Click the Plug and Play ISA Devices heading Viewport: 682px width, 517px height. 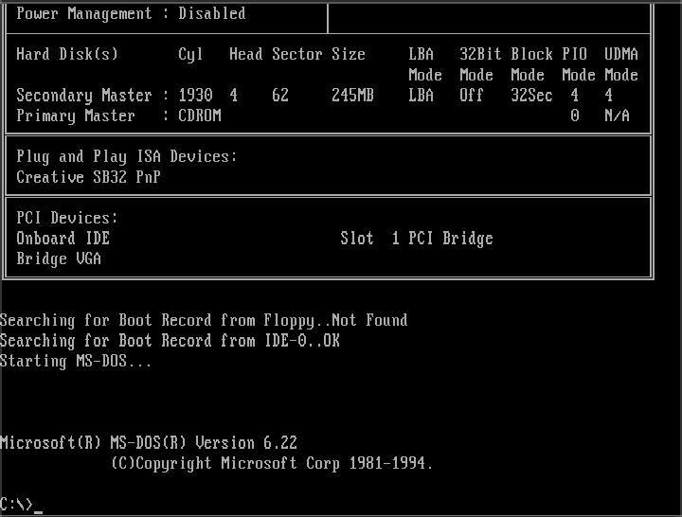click(127, 156)
